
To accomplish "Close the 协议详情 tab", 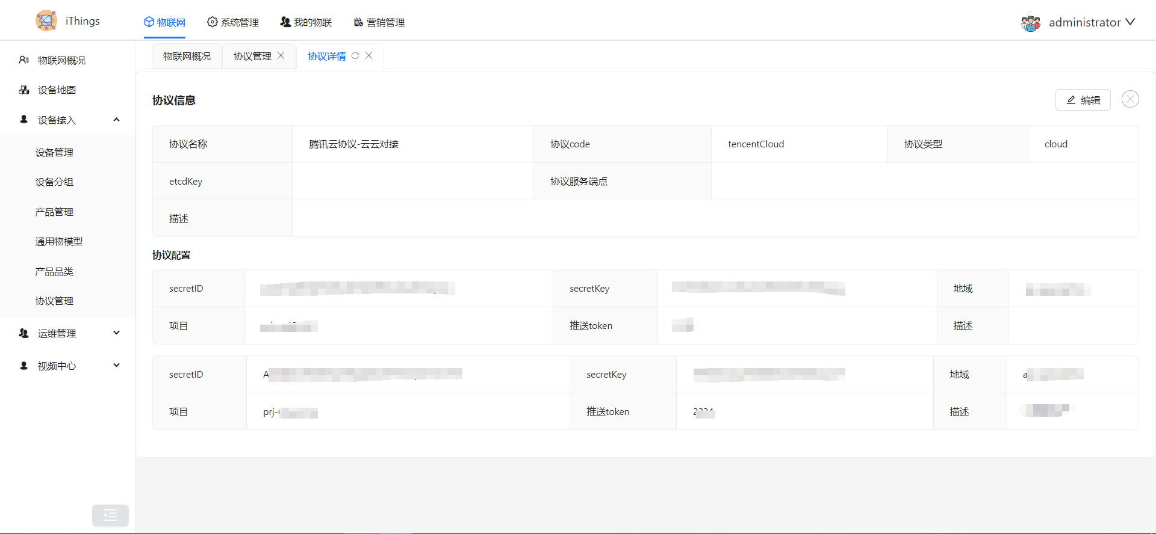I will pos(369,56).
